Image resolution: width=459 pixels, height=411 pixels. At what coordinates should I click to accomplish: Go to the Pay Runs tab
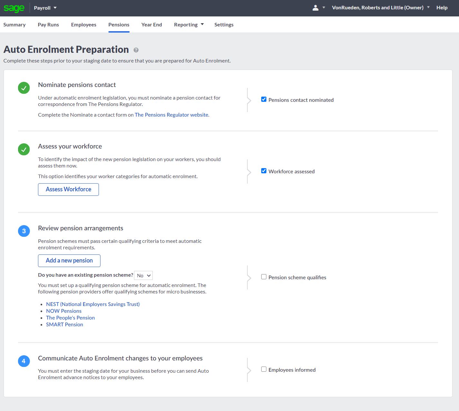(x=48, y=25)
